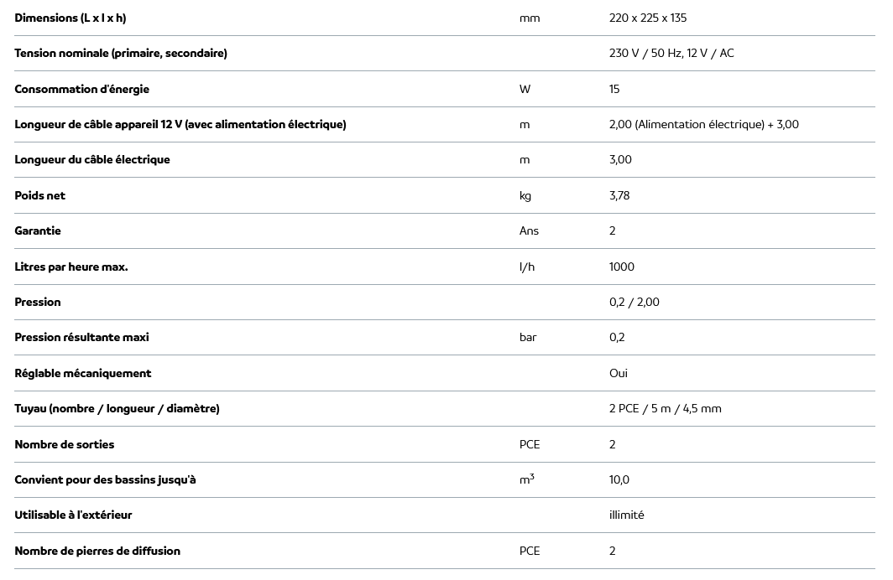Select the dimensions value 220 x 225 x 135
This screenshot has width=893, height=580.
[x=648, y=18]
